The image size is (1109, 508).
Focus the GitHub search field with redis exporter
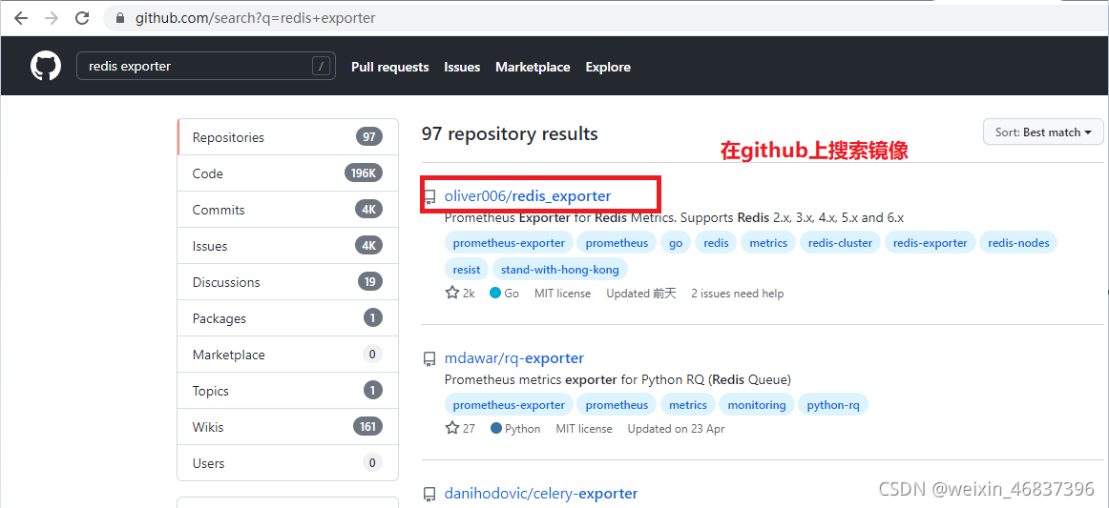(206, 67)
